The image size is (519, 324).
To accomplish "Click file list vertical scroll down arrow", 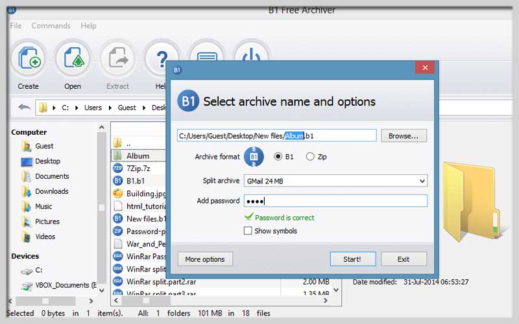I will (x=336, y=290).
